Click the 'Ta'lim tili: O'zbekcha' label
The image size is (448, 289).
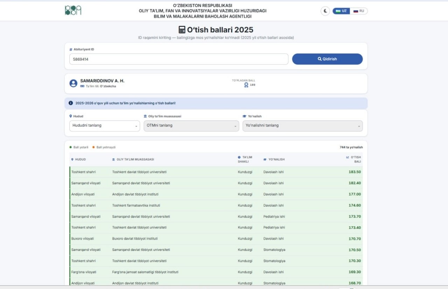[101, 86]
